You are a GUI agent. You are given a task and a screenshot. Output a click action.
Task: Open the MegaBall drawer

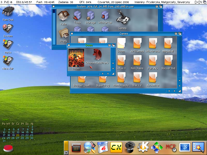point(168,43)
